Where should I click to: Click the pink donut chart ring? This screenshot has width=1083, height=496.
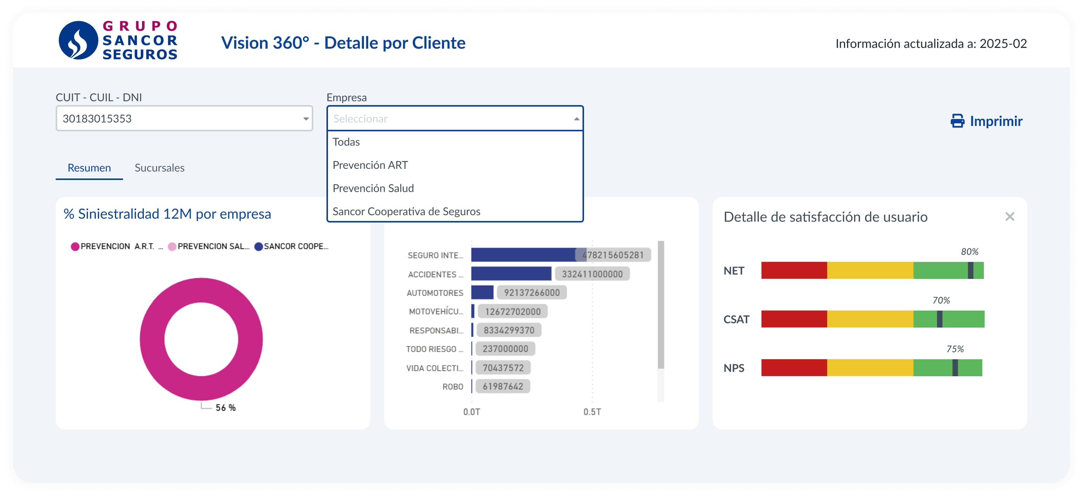153,339
